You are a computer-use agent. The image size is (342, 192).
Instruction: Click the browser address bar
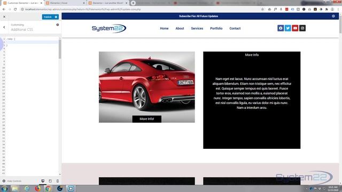(139, 10)
